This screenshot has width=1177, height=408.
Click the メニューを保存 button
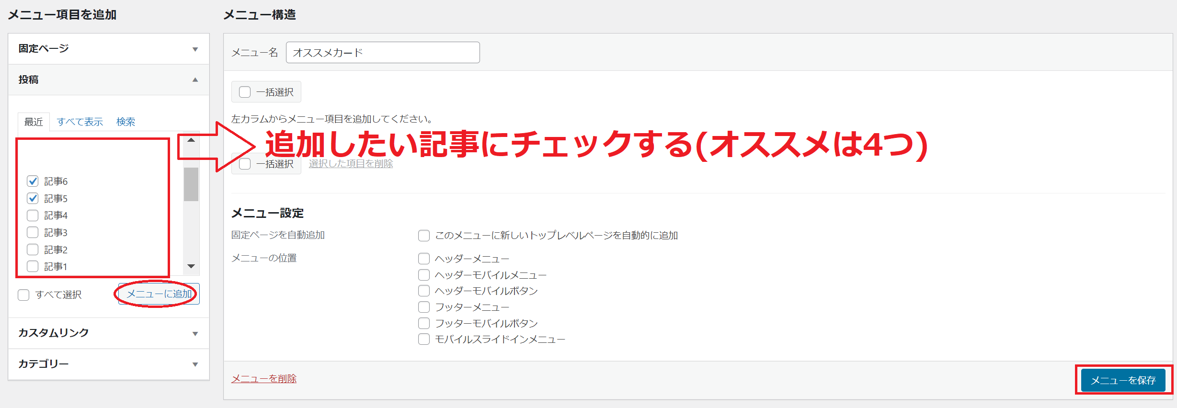click(x=1123, y=380)
